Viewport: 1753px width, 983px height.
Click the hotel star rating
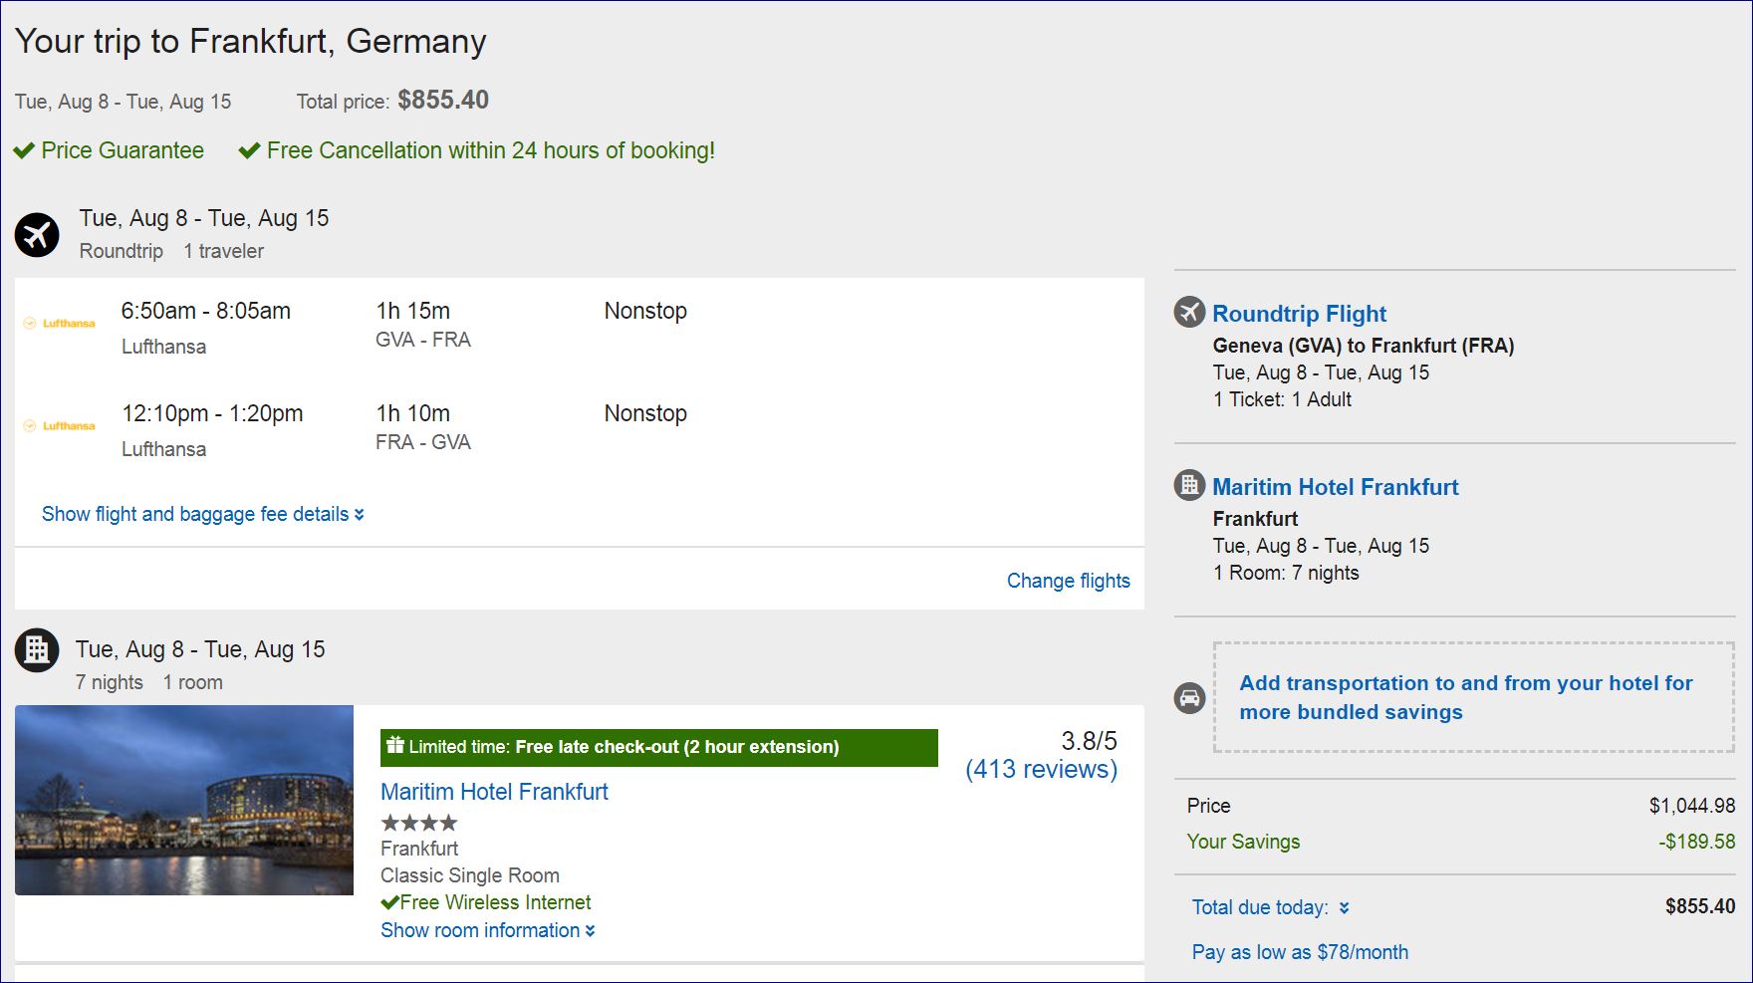click(419, 823)
